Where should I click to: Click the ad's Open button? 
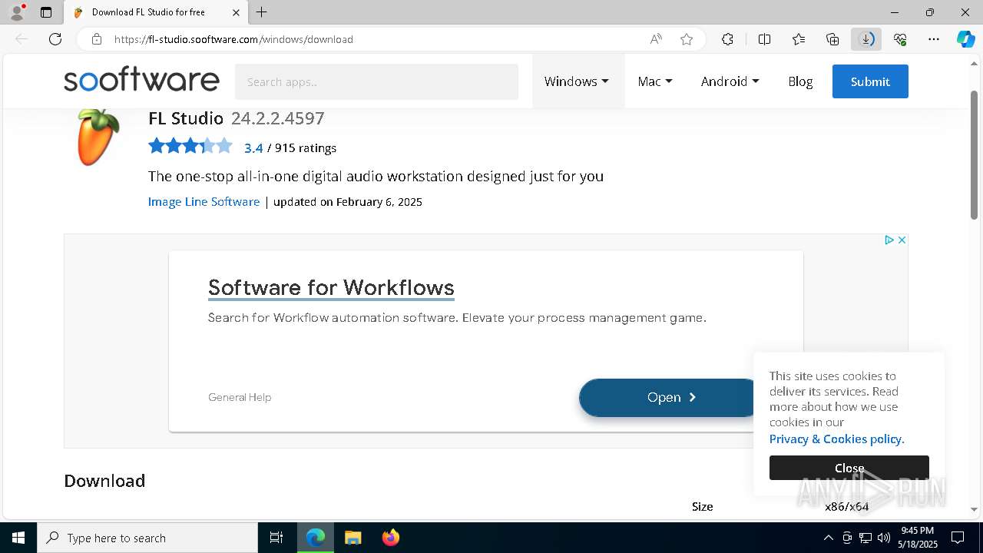(667, 397)
